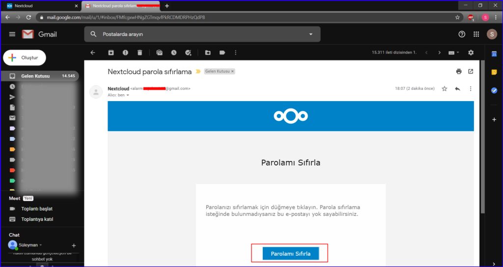
Task: Snooze this email with clock icon
Action: [174, 53]
